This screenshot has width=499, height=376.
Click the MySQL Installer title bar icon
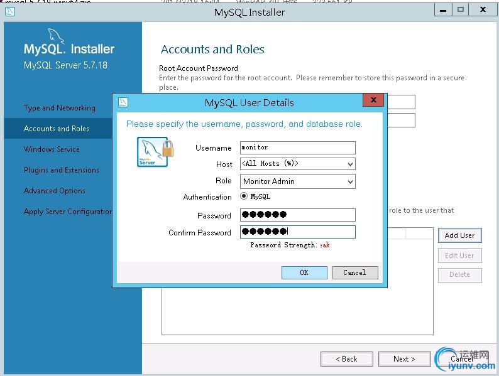click(x=10, y=12)
